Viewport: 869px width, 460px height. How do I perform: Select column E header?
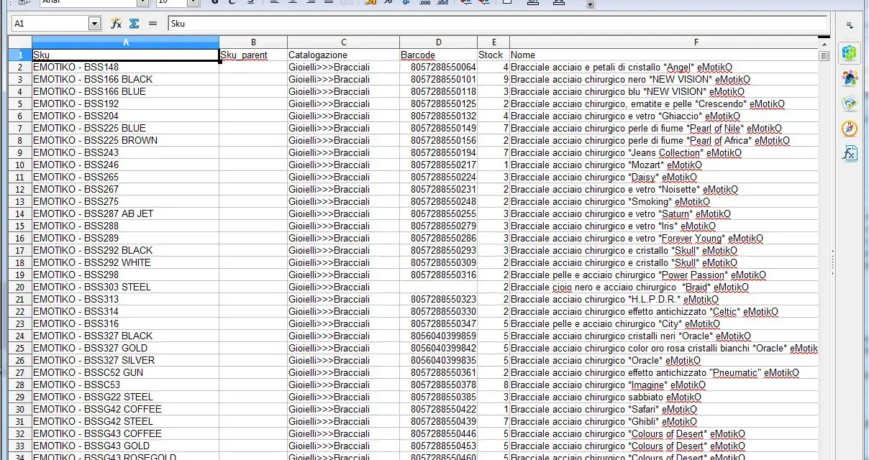(493, 42)
